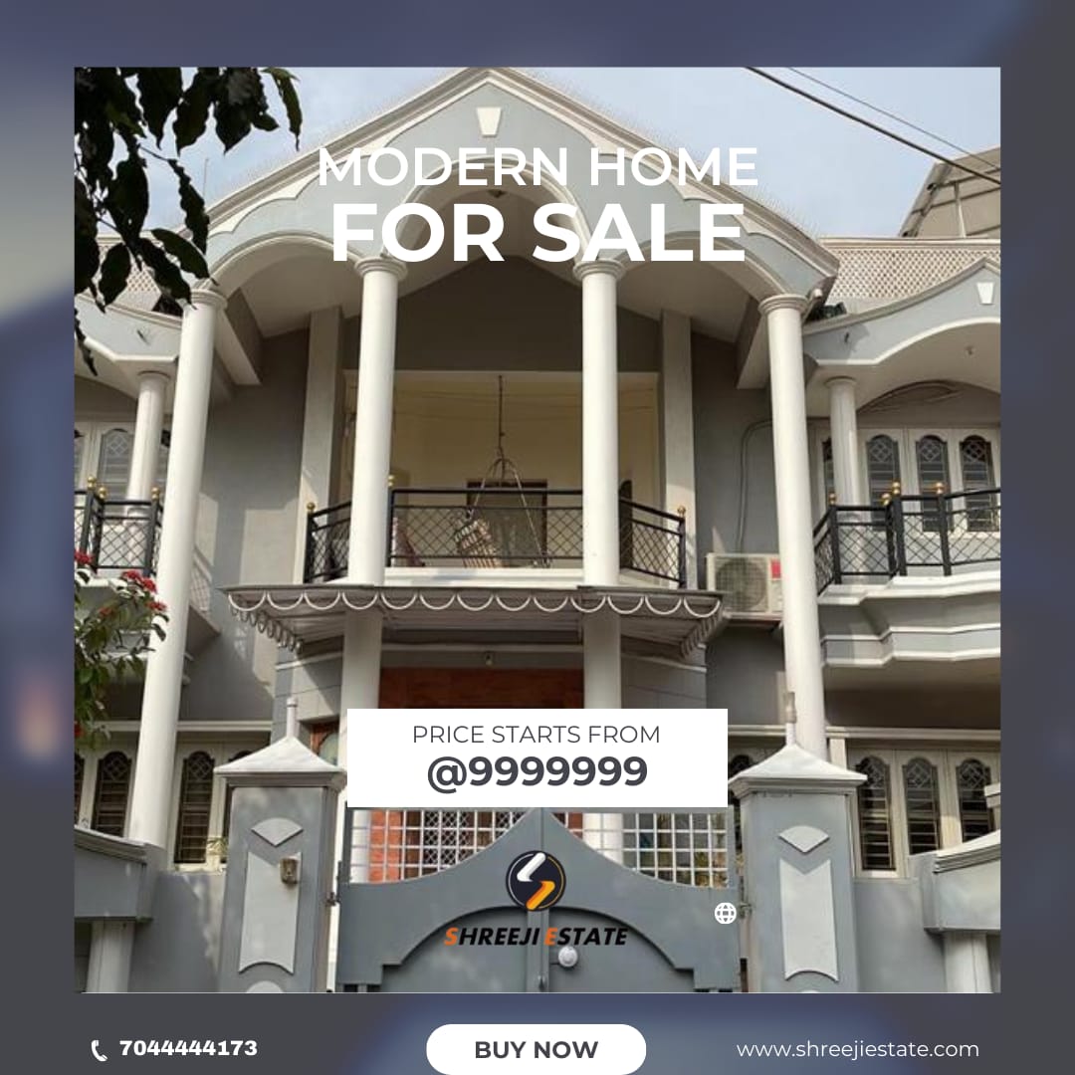Click the air conditioner outdoor unit

[x=744, y=582]
